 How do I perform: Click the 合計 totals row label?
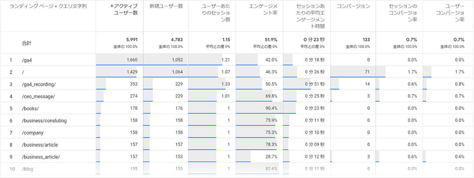(x=27, y=43)
